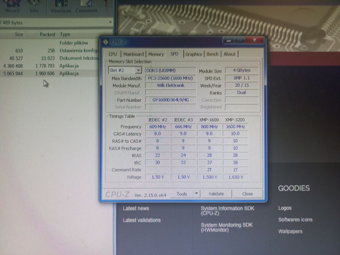340x255 pixels.
Task: Open the Wallpapers link
Action: [x=290, y=231]
